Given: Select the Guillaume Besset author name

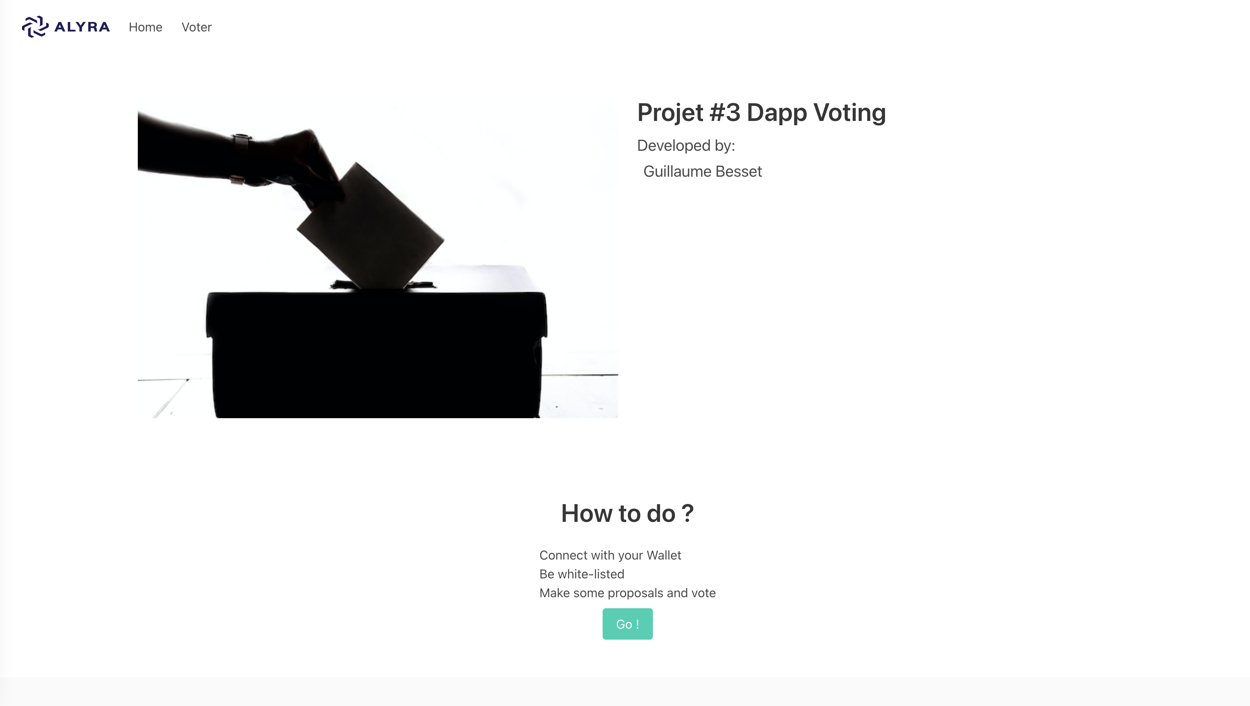Looking at the screenshot, I should (702, 171).
